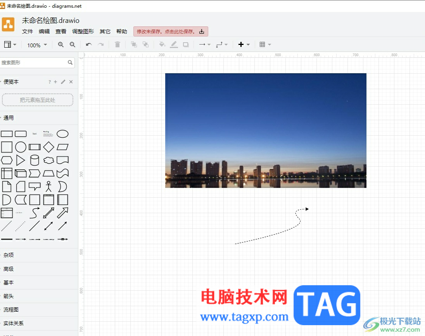The image size is (425, 336).
Task: Click the search magnifier in shapes field
Action: pos(70,63)
